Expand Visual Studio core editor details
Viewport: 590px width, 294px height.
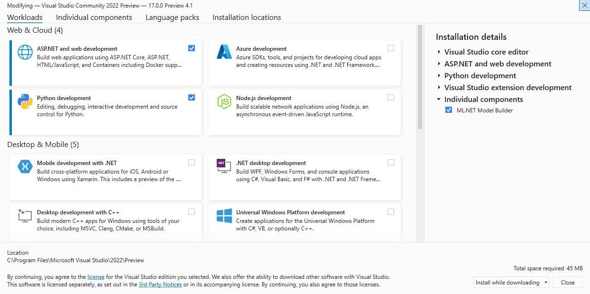coord(439,52)
